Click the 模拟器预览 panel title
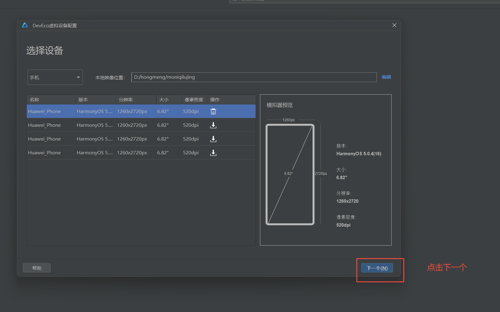The width and height of the screenshot is (500, 312). click(280, 105)
